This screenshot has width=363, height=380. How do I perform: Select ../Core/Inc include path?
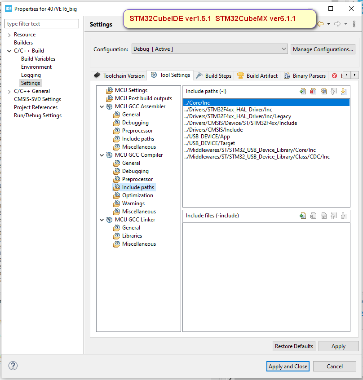coord(266,103)
